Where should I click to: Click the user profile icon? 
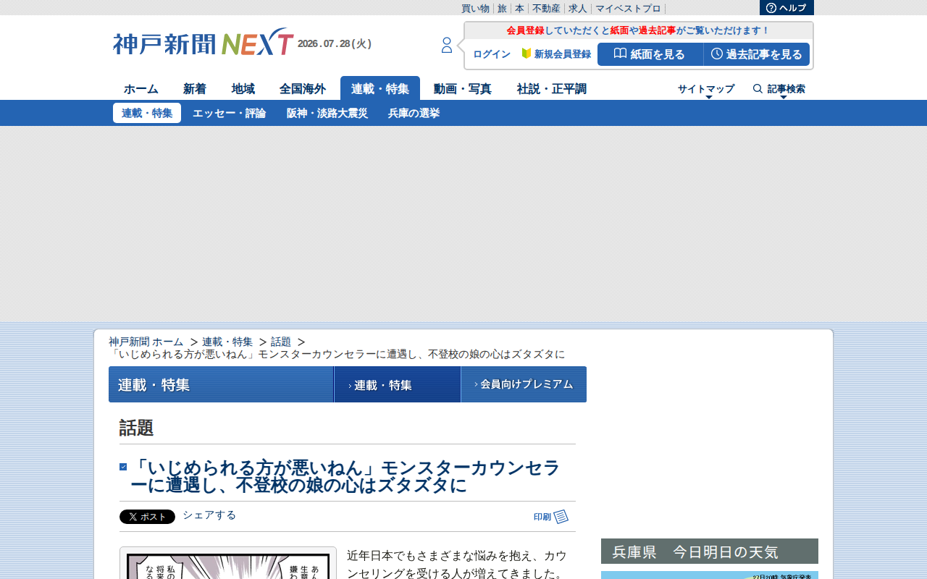[x=447, y=46]
